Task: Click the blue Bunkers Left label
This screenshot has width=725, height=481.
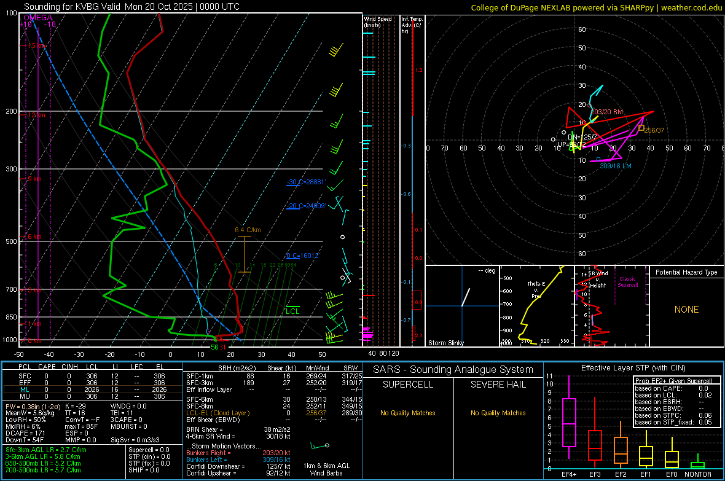Action: tap(206, 459)
